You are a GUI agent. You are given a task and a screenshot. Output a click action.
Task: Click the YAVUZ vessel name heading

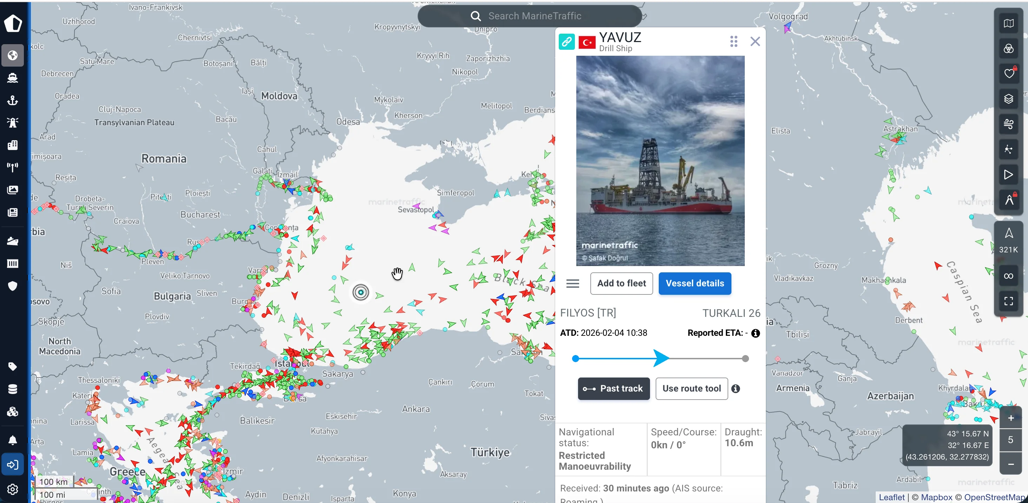(x=620, y=37)
